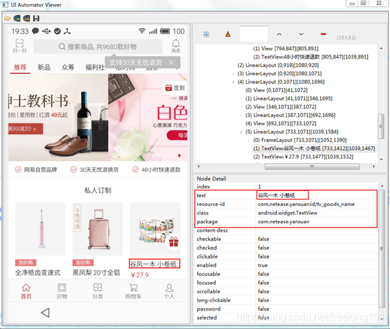Image resolution: width=390 pixels, height=329 pixels.
Task: Select tree row TextView:¥27.9
Action: (303, 157)
